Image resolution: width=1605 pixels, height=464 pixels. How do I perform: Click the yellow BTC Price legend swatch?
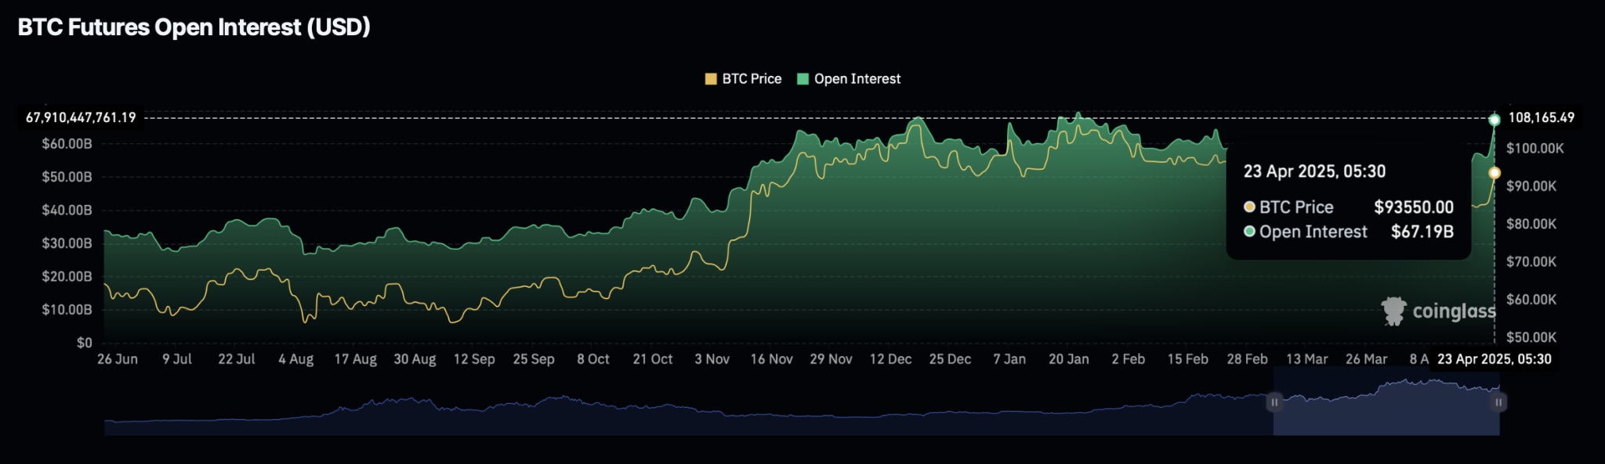(711, 79)
